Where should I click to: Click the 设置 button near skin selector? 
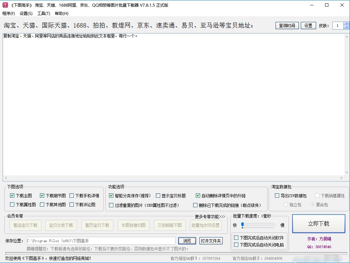pos(308,26)
